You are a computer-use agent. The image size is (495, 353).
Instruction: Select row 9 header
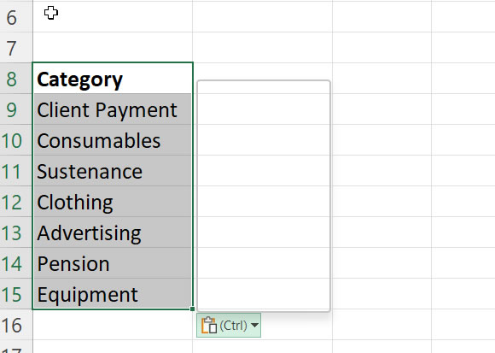click(x=15, y=109)
